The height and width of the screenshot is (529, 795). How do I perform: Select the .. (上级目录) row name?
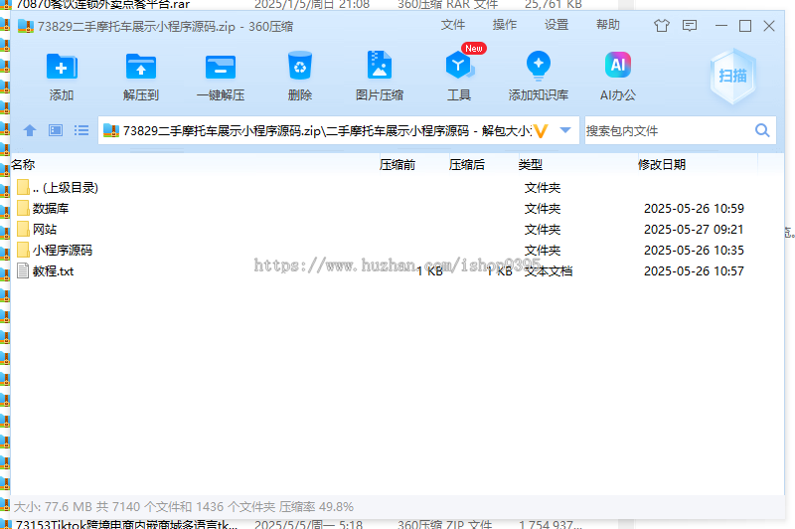(66, 188)
